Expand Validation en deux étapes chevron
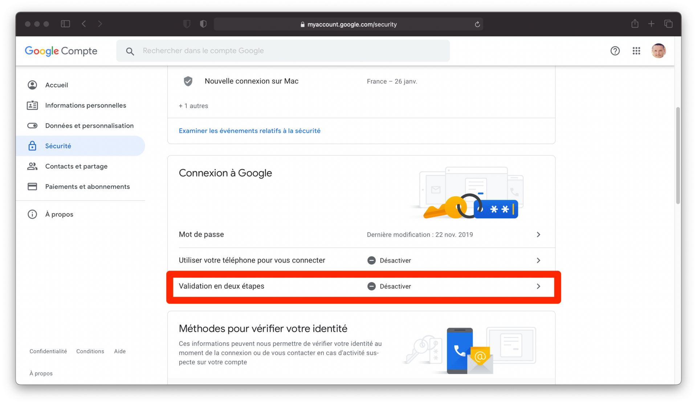 coord(538,286)
